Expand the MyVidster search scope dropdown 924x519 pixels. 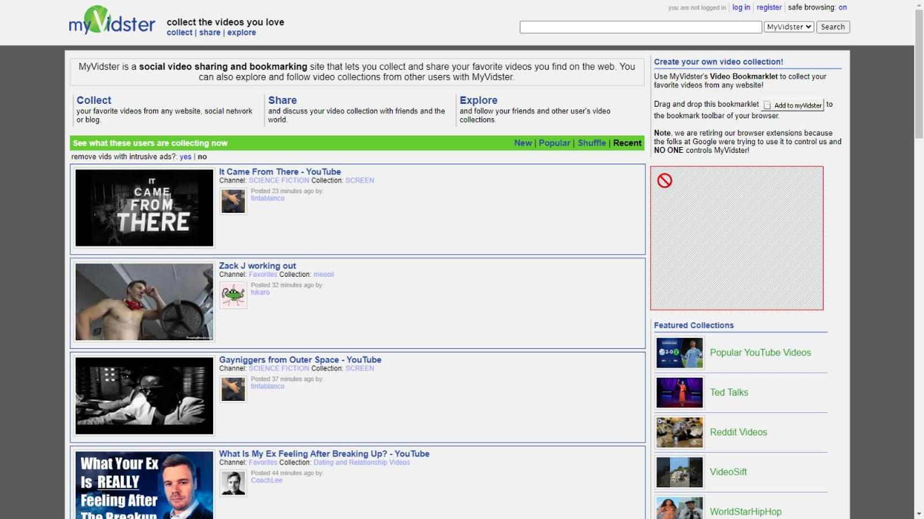pyautogui.click(x=789, y=27)
